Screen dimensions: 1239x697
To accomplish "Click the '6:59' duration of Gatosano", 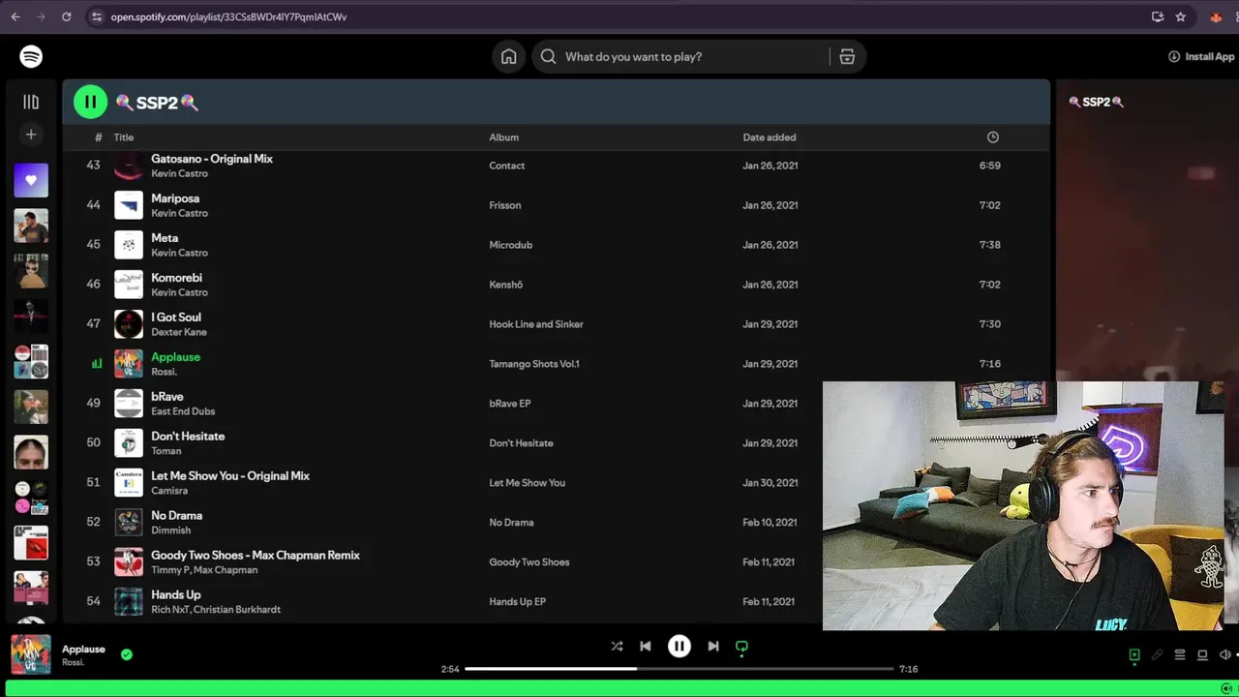I will 989,166.
